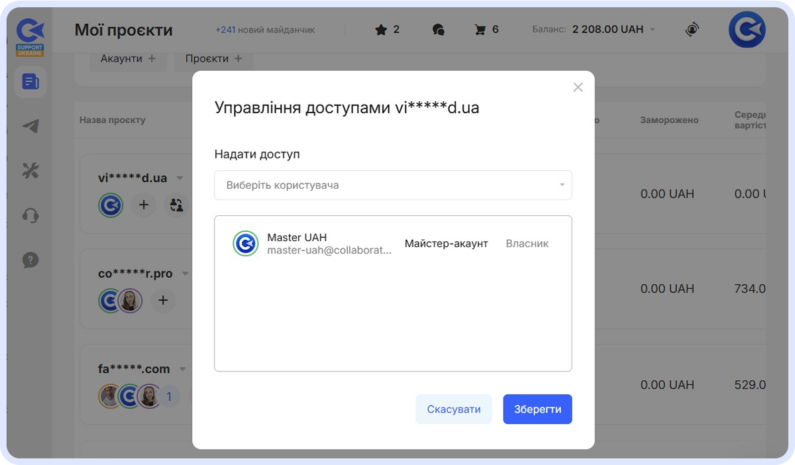Click the share access users icon near vi*****d.ua
Image resolution: width=795 pixels, height=465 pixels.
175,205
